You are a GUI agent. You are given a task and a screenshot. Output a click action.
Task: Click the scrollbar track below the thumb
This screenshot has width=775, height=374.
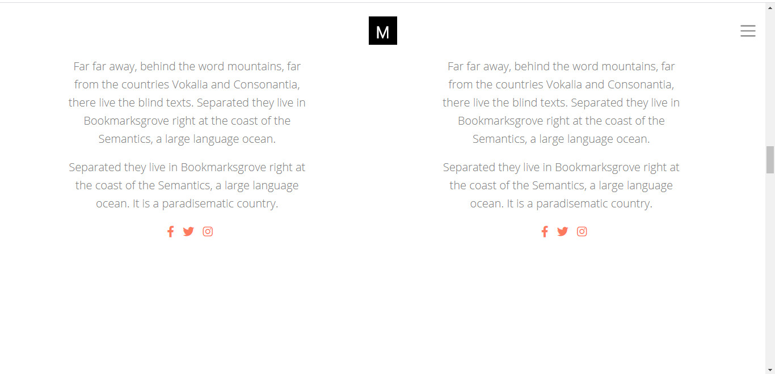770,269
